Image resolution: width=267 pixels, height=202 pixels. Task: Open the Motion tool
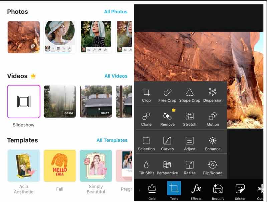[213, 119]
